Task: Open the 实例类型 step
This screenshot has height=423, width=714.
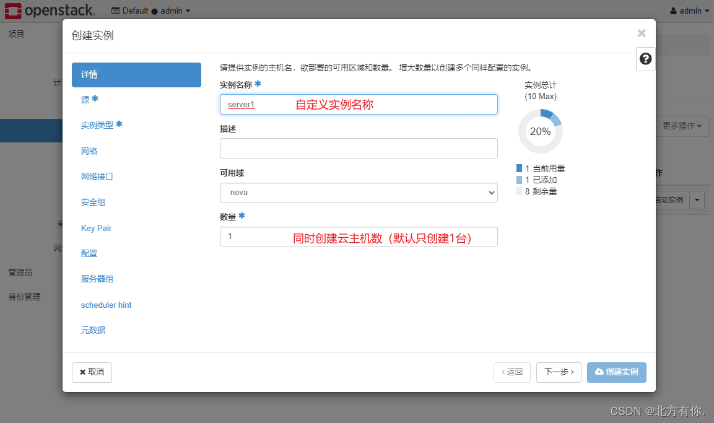Action: point(102,124)
